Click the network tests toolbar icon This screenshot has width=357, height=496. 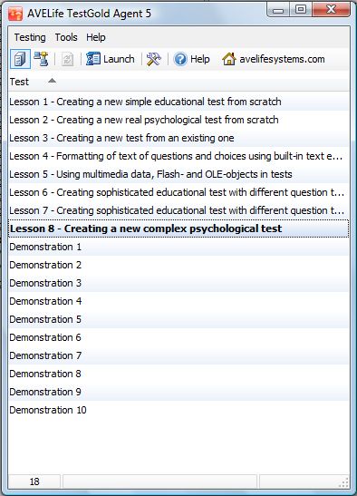(x=41, y=59)
